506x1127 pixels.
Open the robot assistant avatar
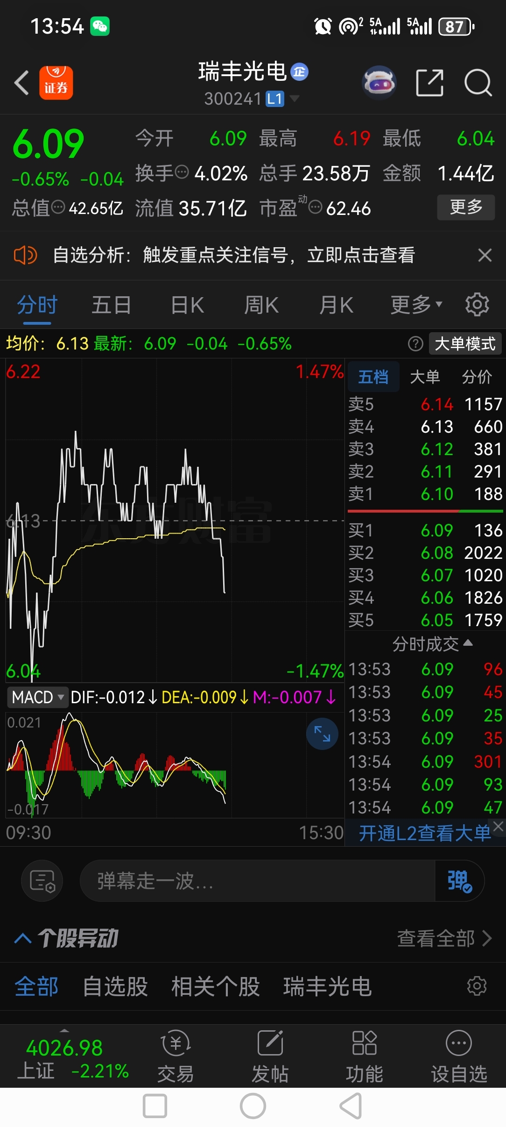pos(379,83)
